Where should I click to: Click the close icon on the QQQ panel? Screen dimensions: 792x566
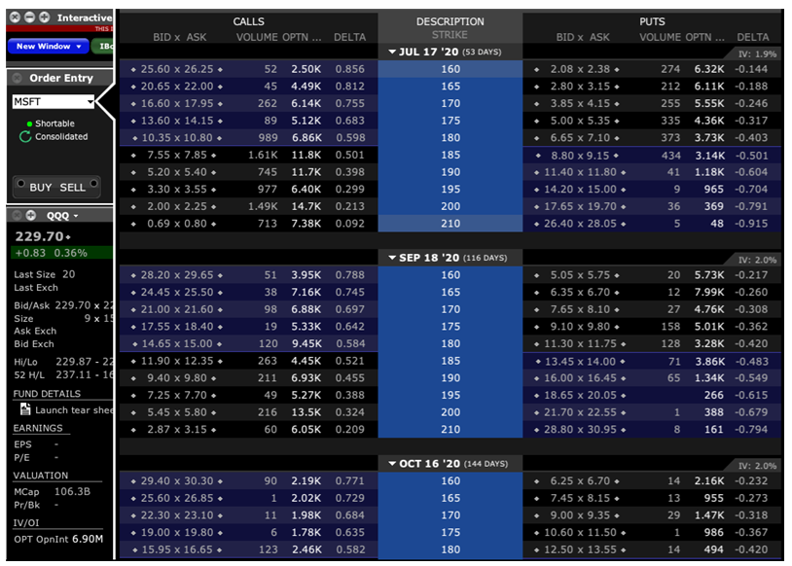pos(17,215)
